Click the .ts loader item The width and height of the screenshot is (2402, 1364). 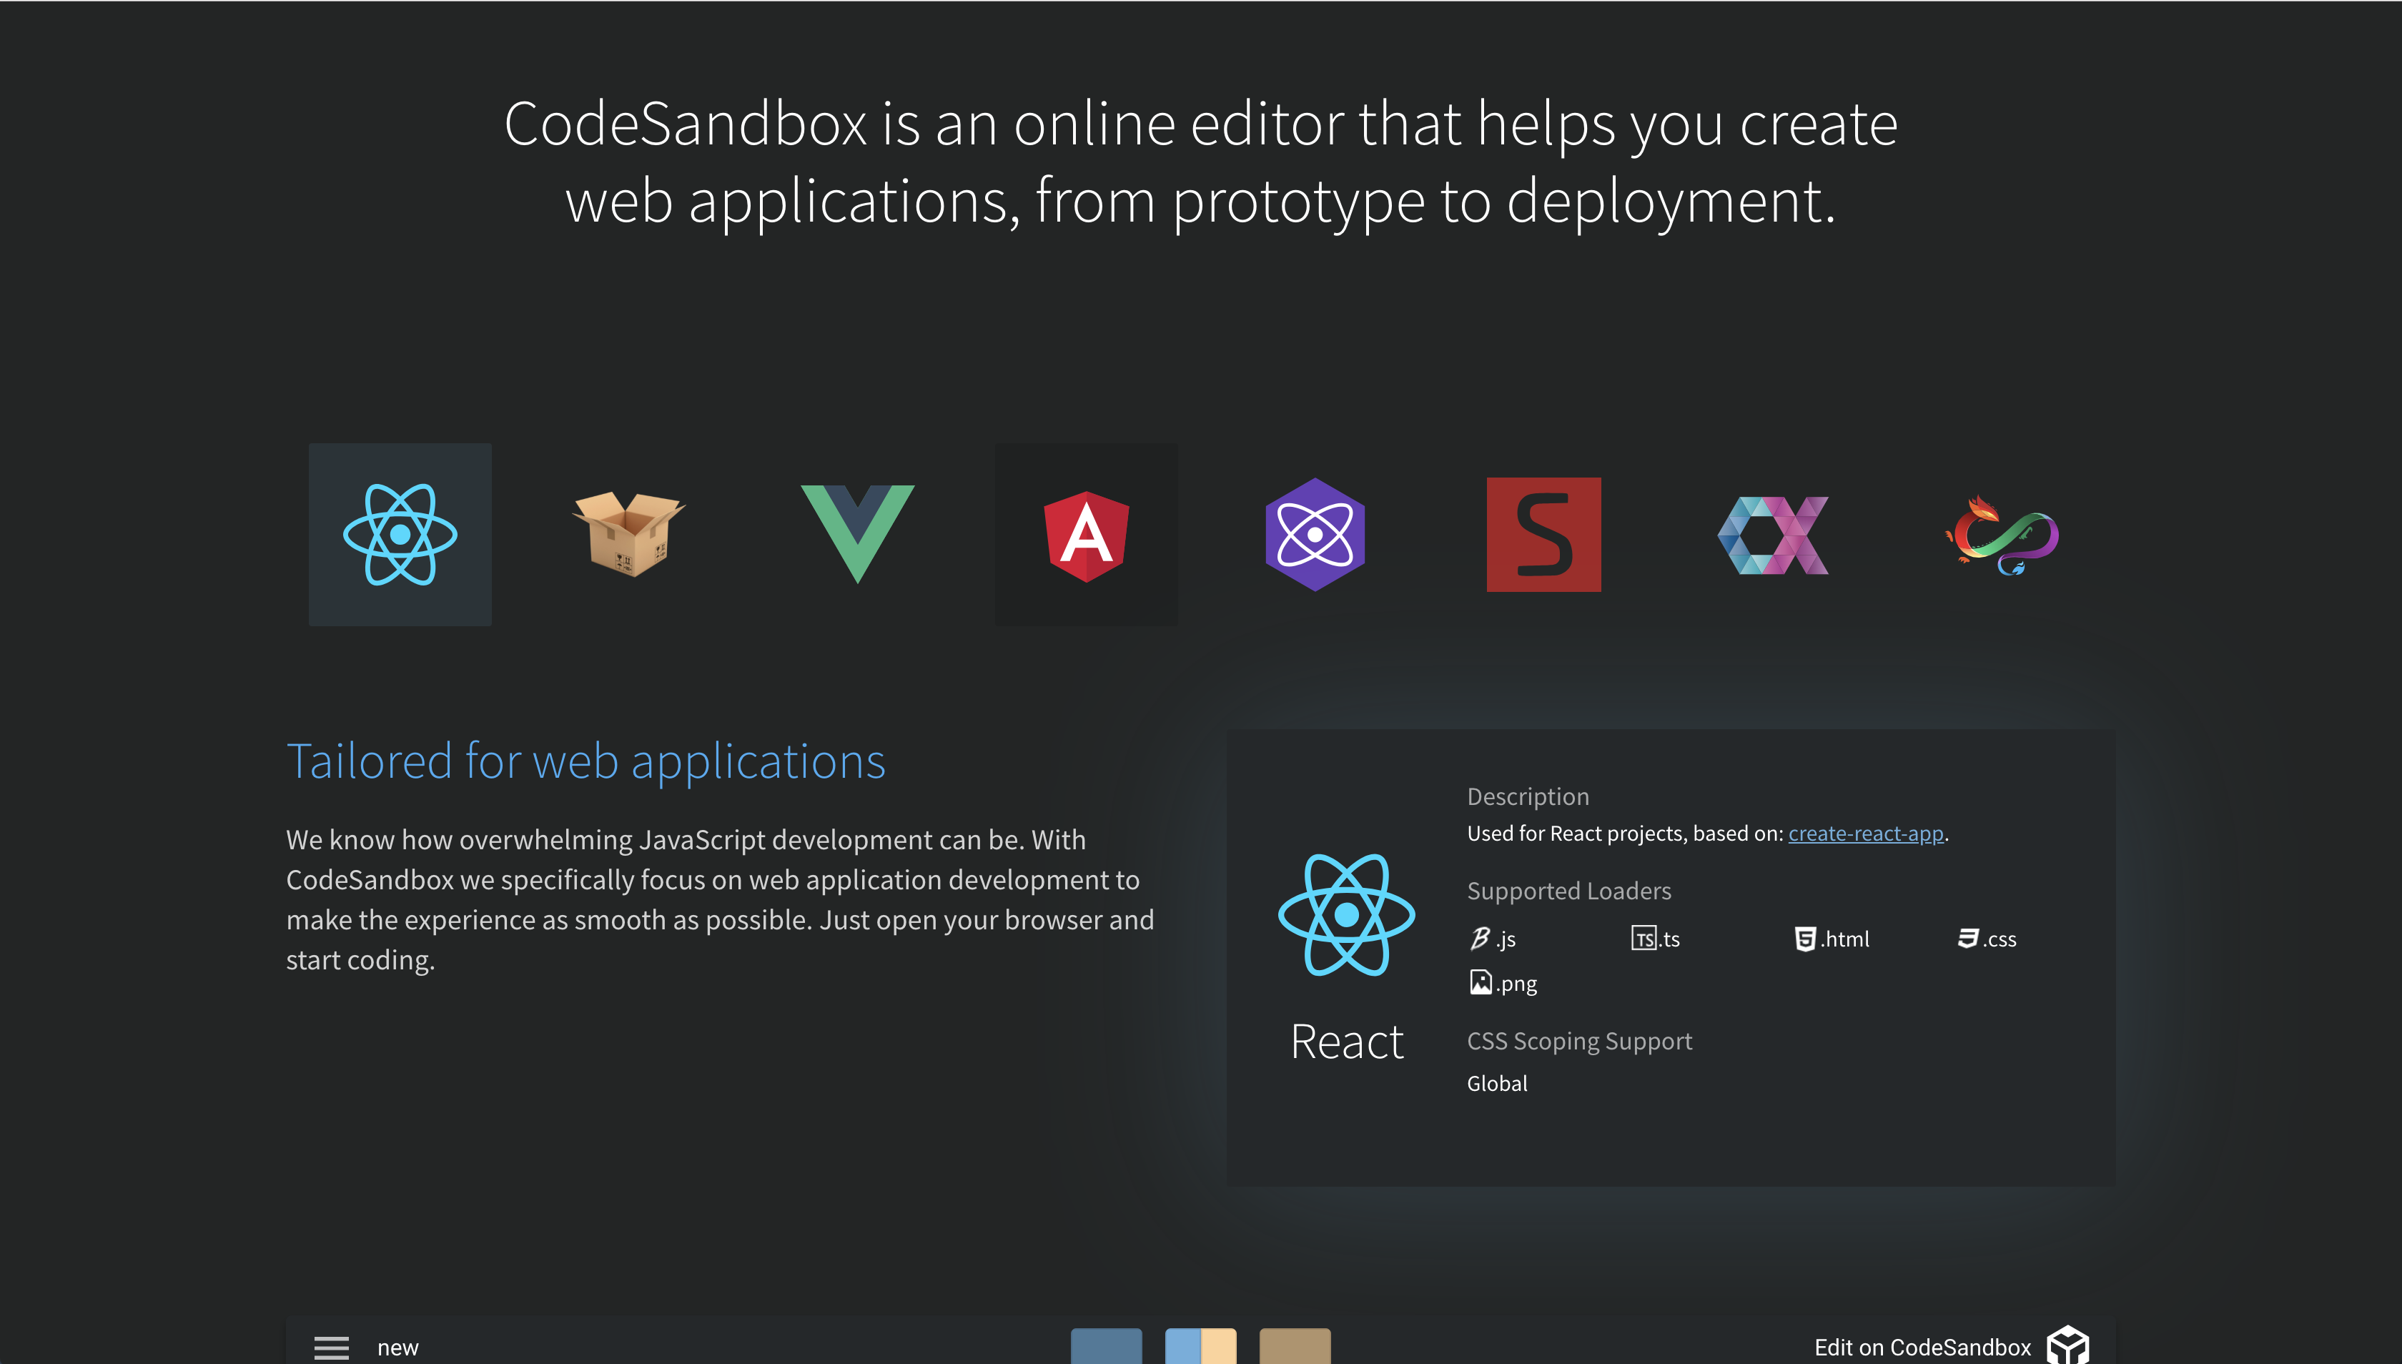point(1656,939)
